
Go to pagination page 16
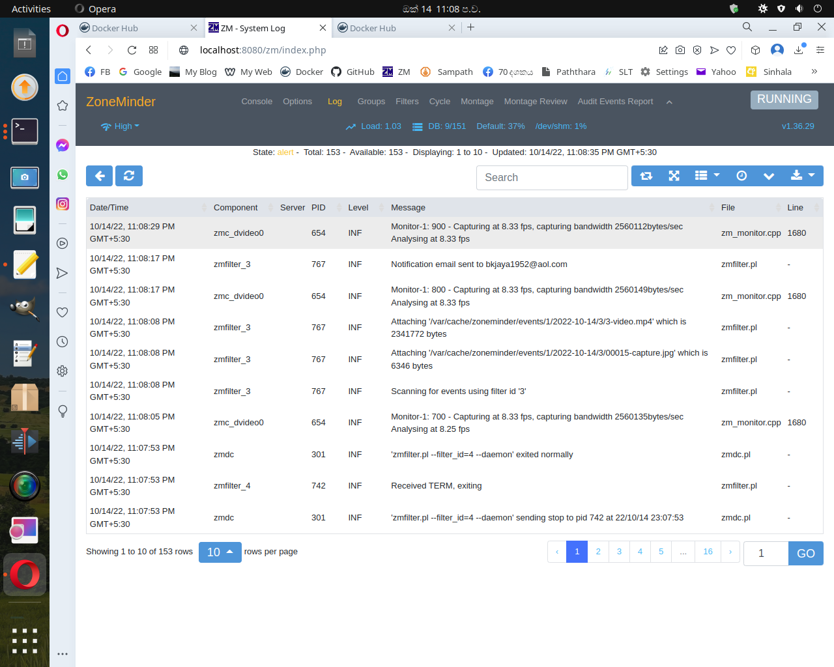[708, 552]
